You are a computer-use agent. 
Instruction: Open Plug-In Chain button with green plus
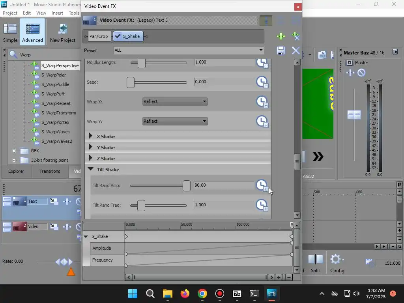pyautogui.click(x=281, y=36)
